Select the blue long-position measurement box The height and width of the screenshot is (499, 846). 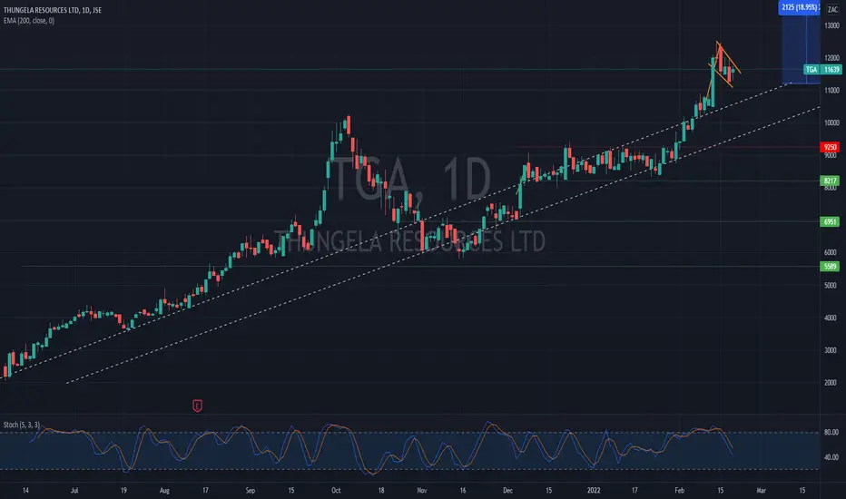802,49
